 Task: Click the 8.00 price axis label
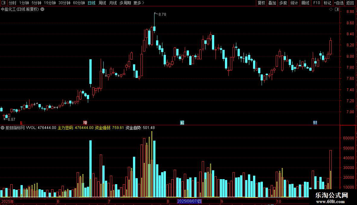point(350,56)
